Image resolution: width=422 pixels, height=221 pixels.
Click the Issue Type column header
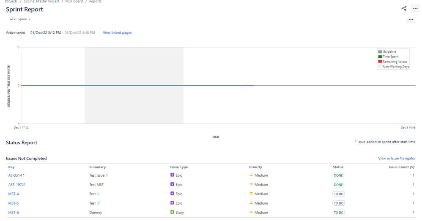point(179,167)
